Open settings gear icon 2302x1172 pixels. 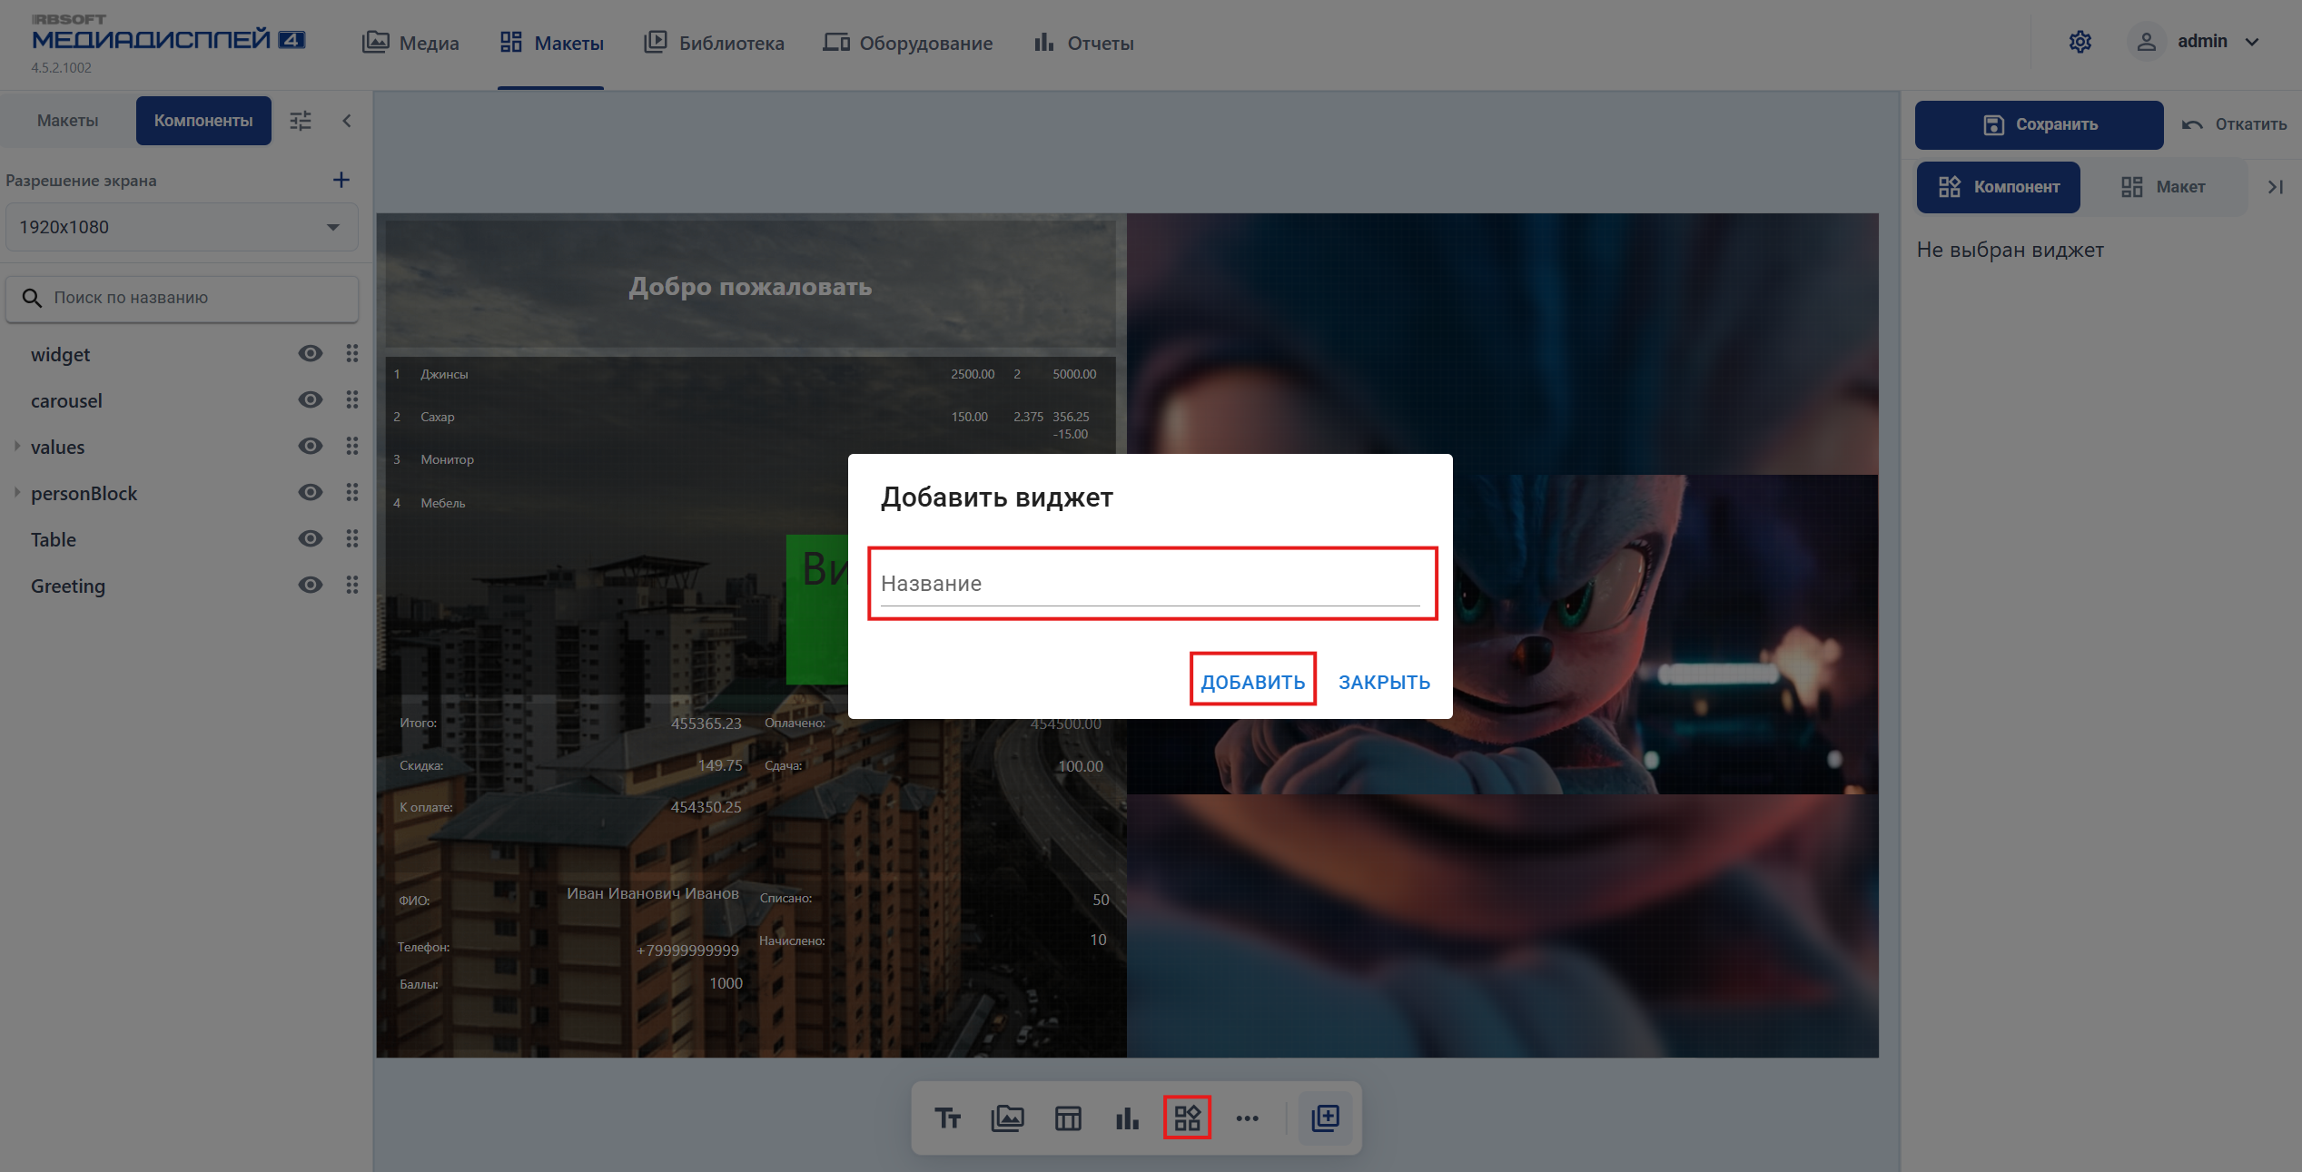coord(2080,42)
